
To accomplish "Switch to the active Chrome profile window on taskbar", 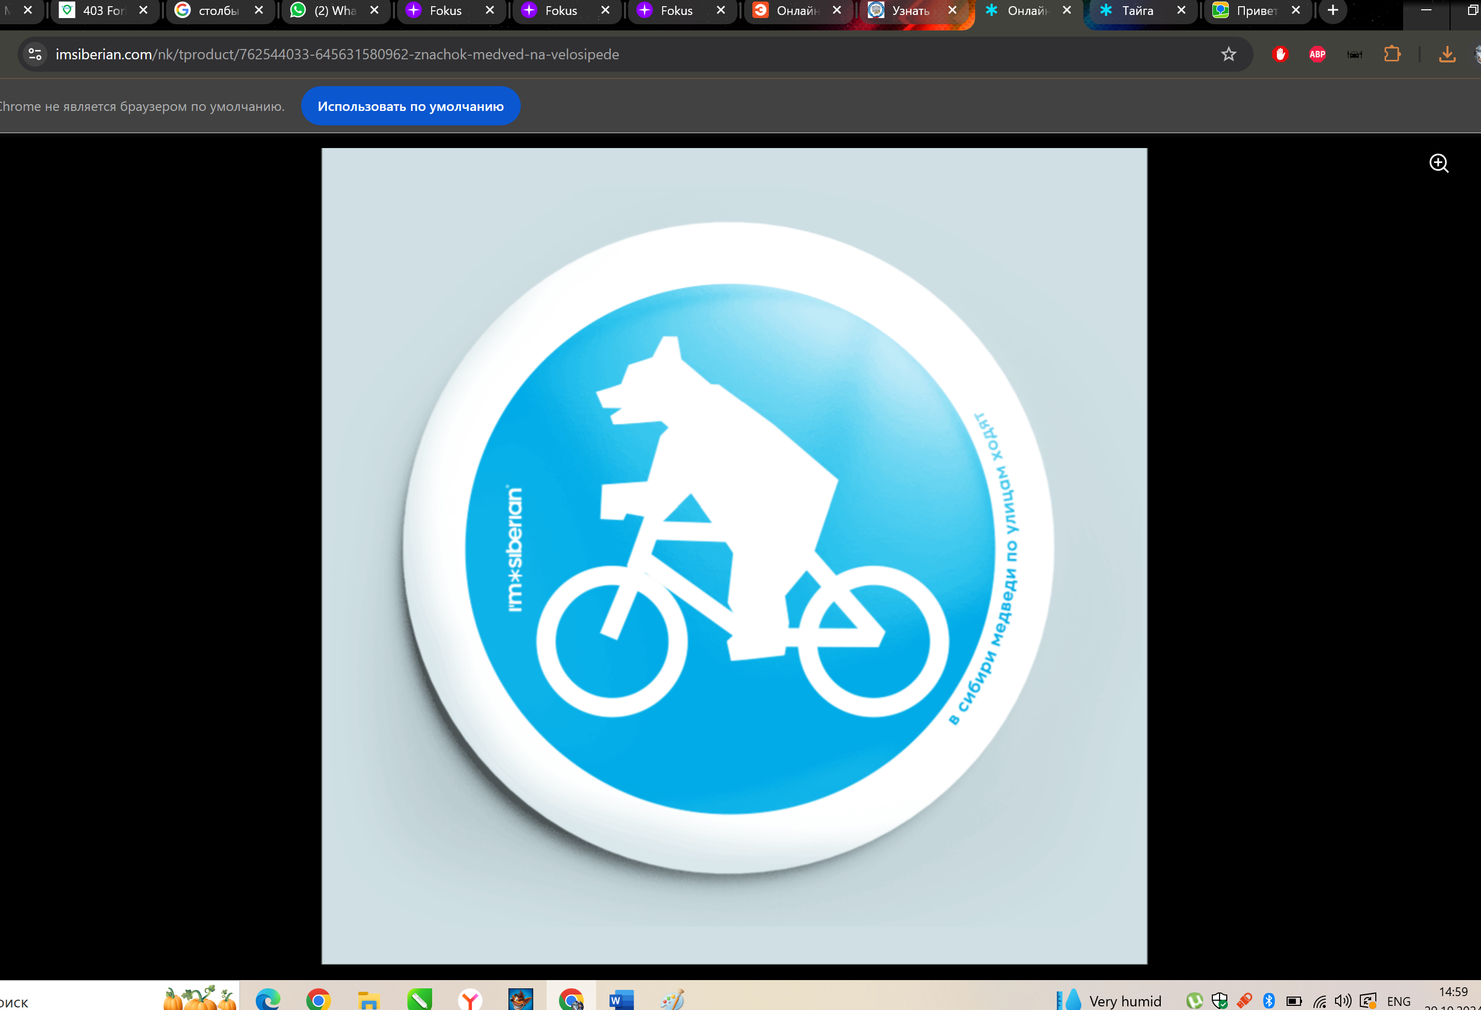I will (x=571, y=999).
